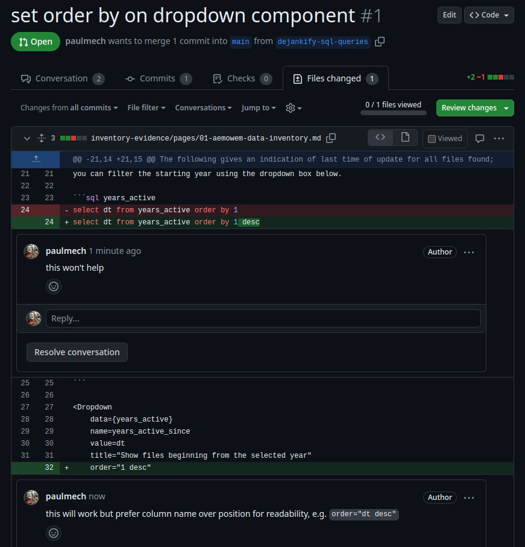
Task: Click the hunk header '@@ -21,14 +21,15 @@'
Action: [x=283, y=159]
